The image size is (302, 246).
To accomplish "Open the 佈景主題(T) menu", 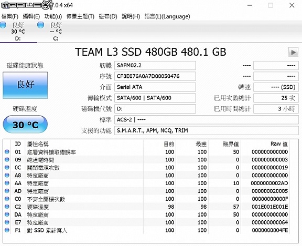I will (80, 17).
